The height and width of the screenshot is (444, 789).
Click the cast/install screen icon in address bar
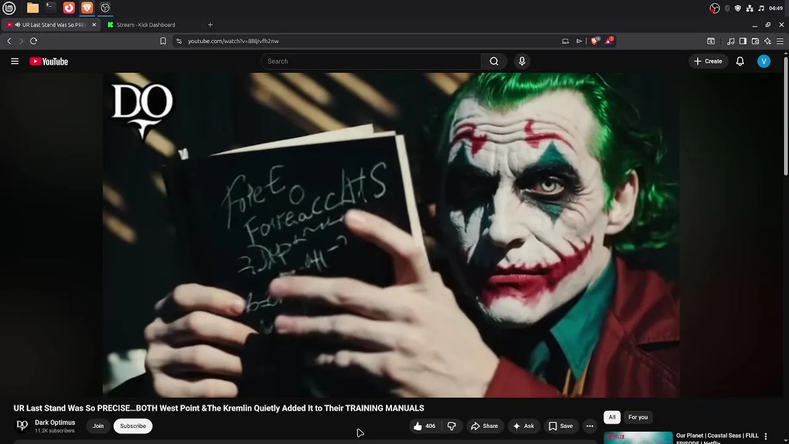coord(565,41)
